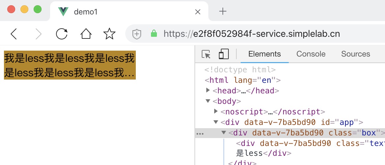Viewport: 385px width, 165px height.
Task: Collapse the div class="box" node
Action: [224, 132]
